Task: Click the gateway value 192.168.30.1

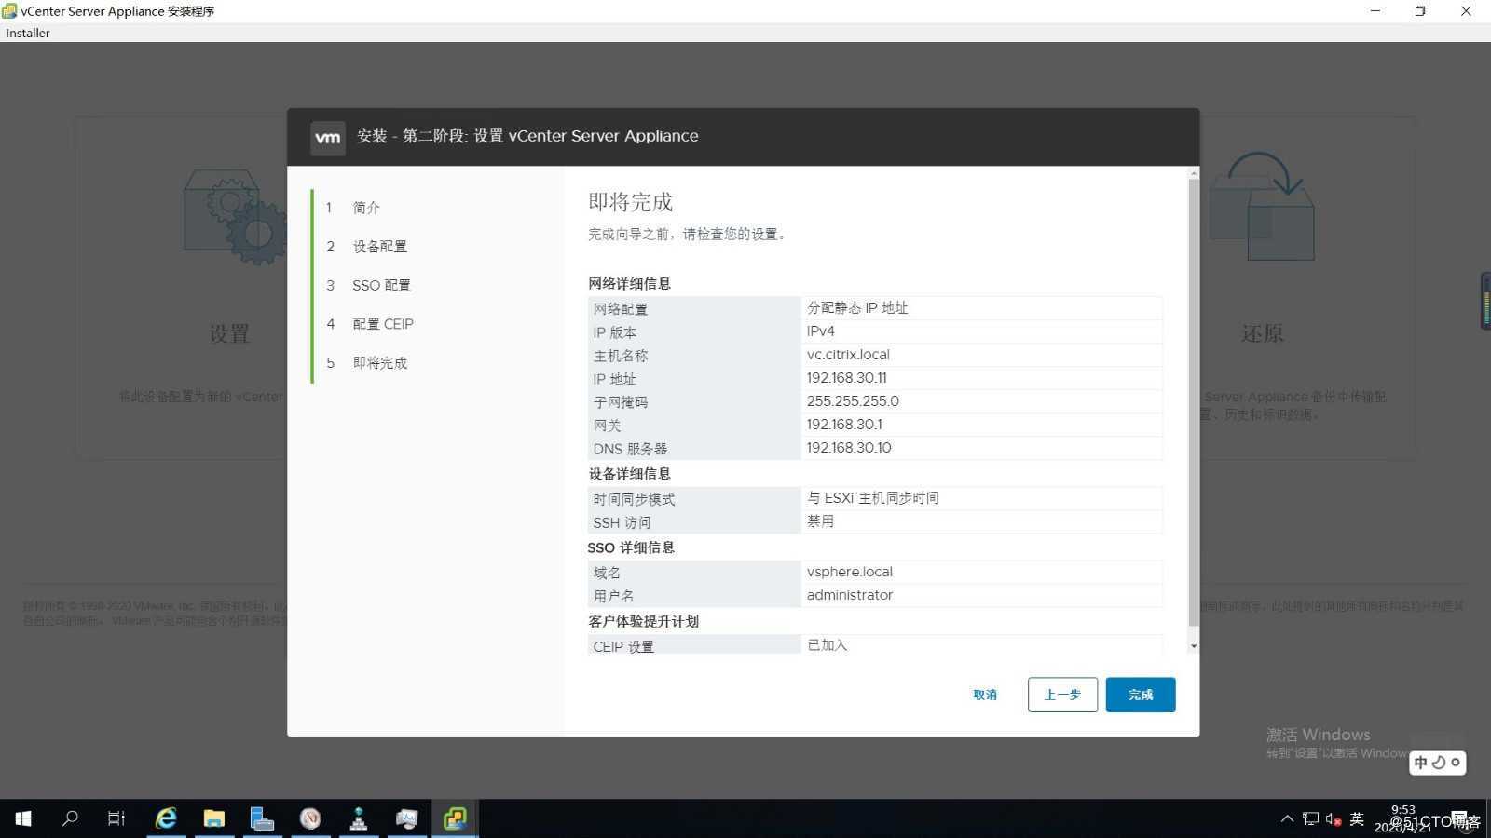Action: point(844,425)
